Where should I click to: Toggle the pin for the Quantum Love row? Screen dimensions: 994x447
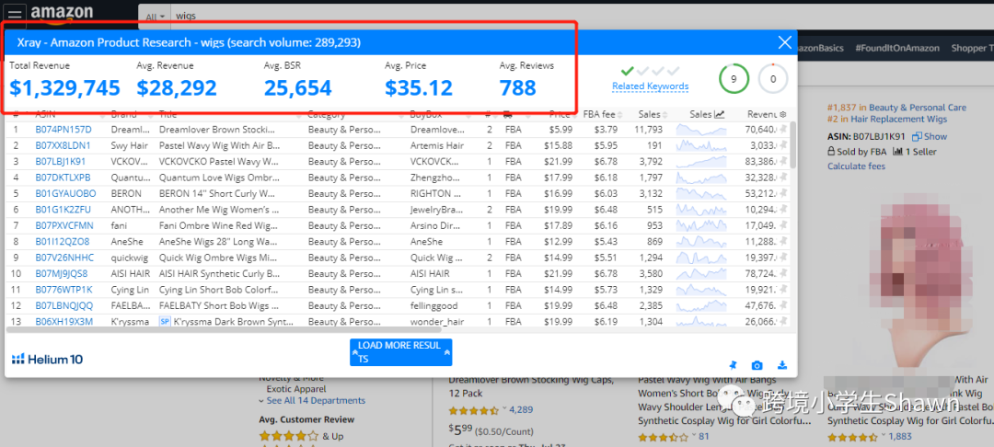tap(783, 178)
